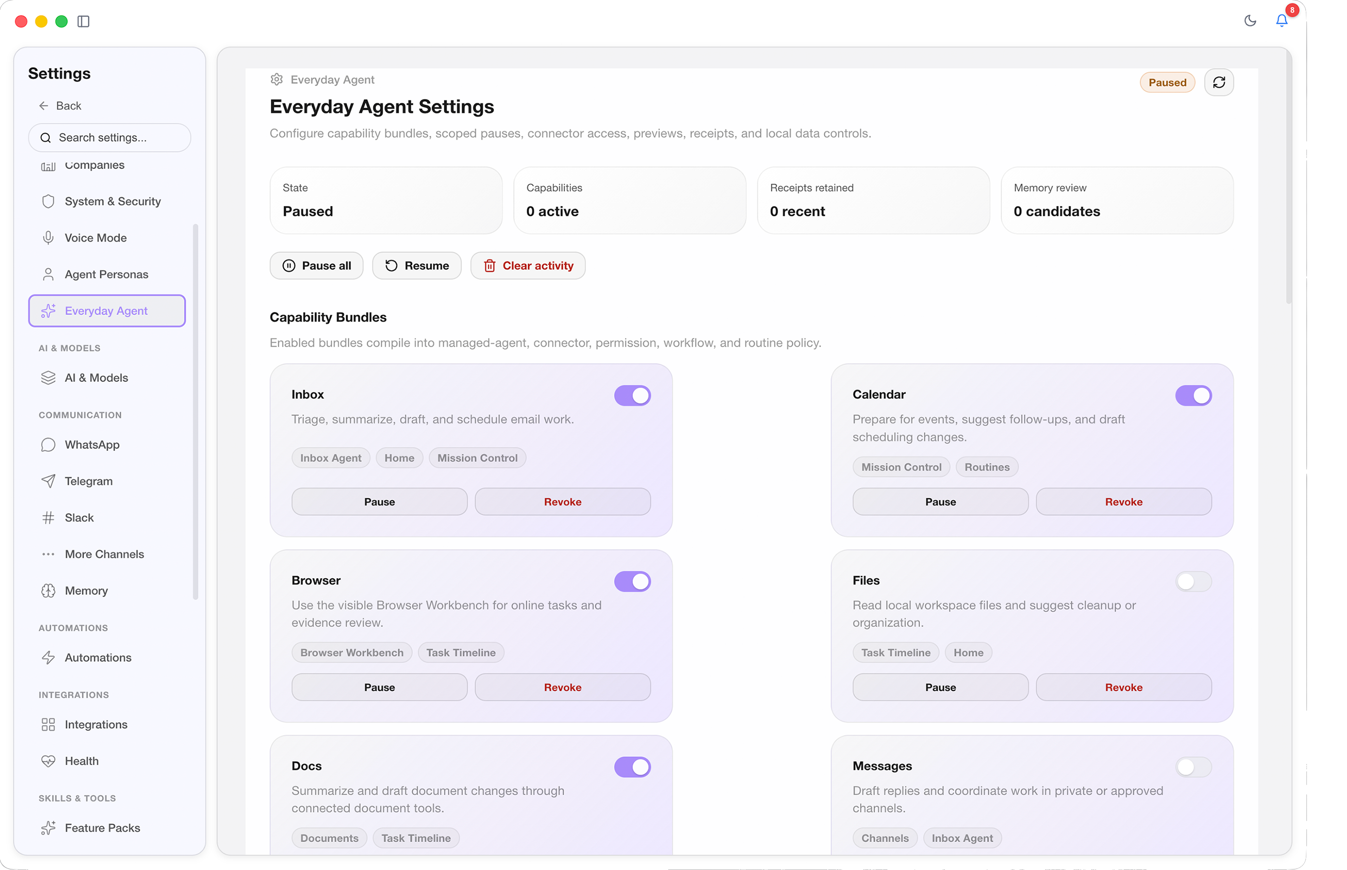Pause the Calendar bundle
Image resolution: width=1347 pixels, height=870 pixels.
click(x=940, y=501)
